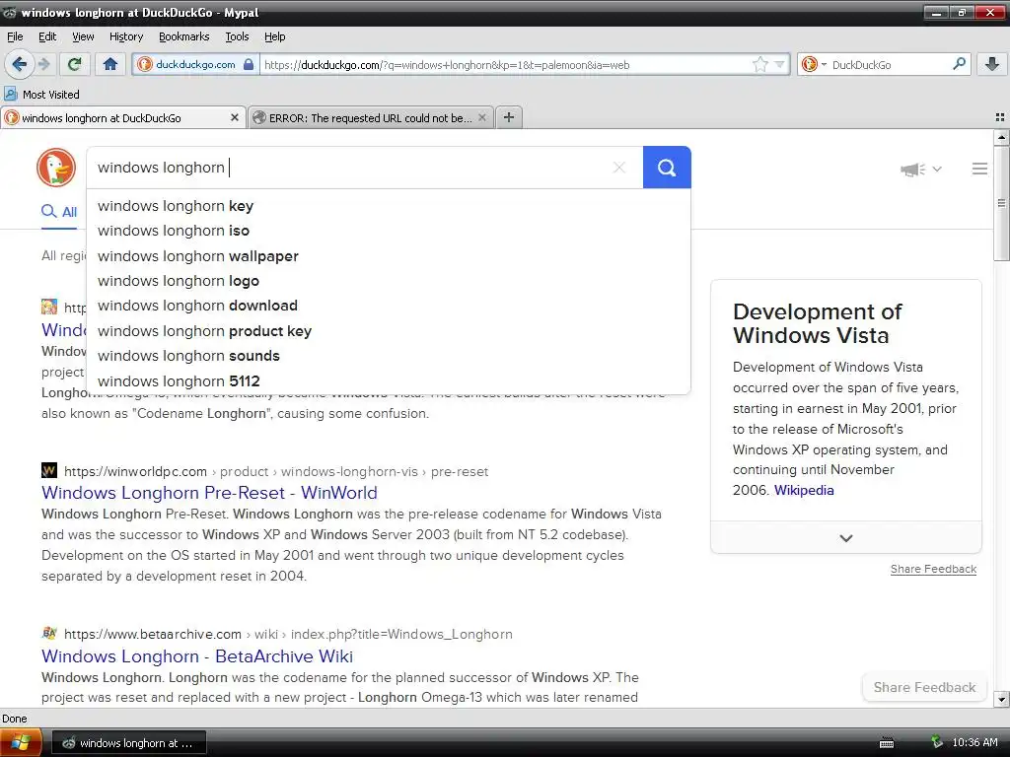The width and height of the screenshot is (1010, 757).
Task: Click the WinWorld favicon
Action: tap(49, 470)
